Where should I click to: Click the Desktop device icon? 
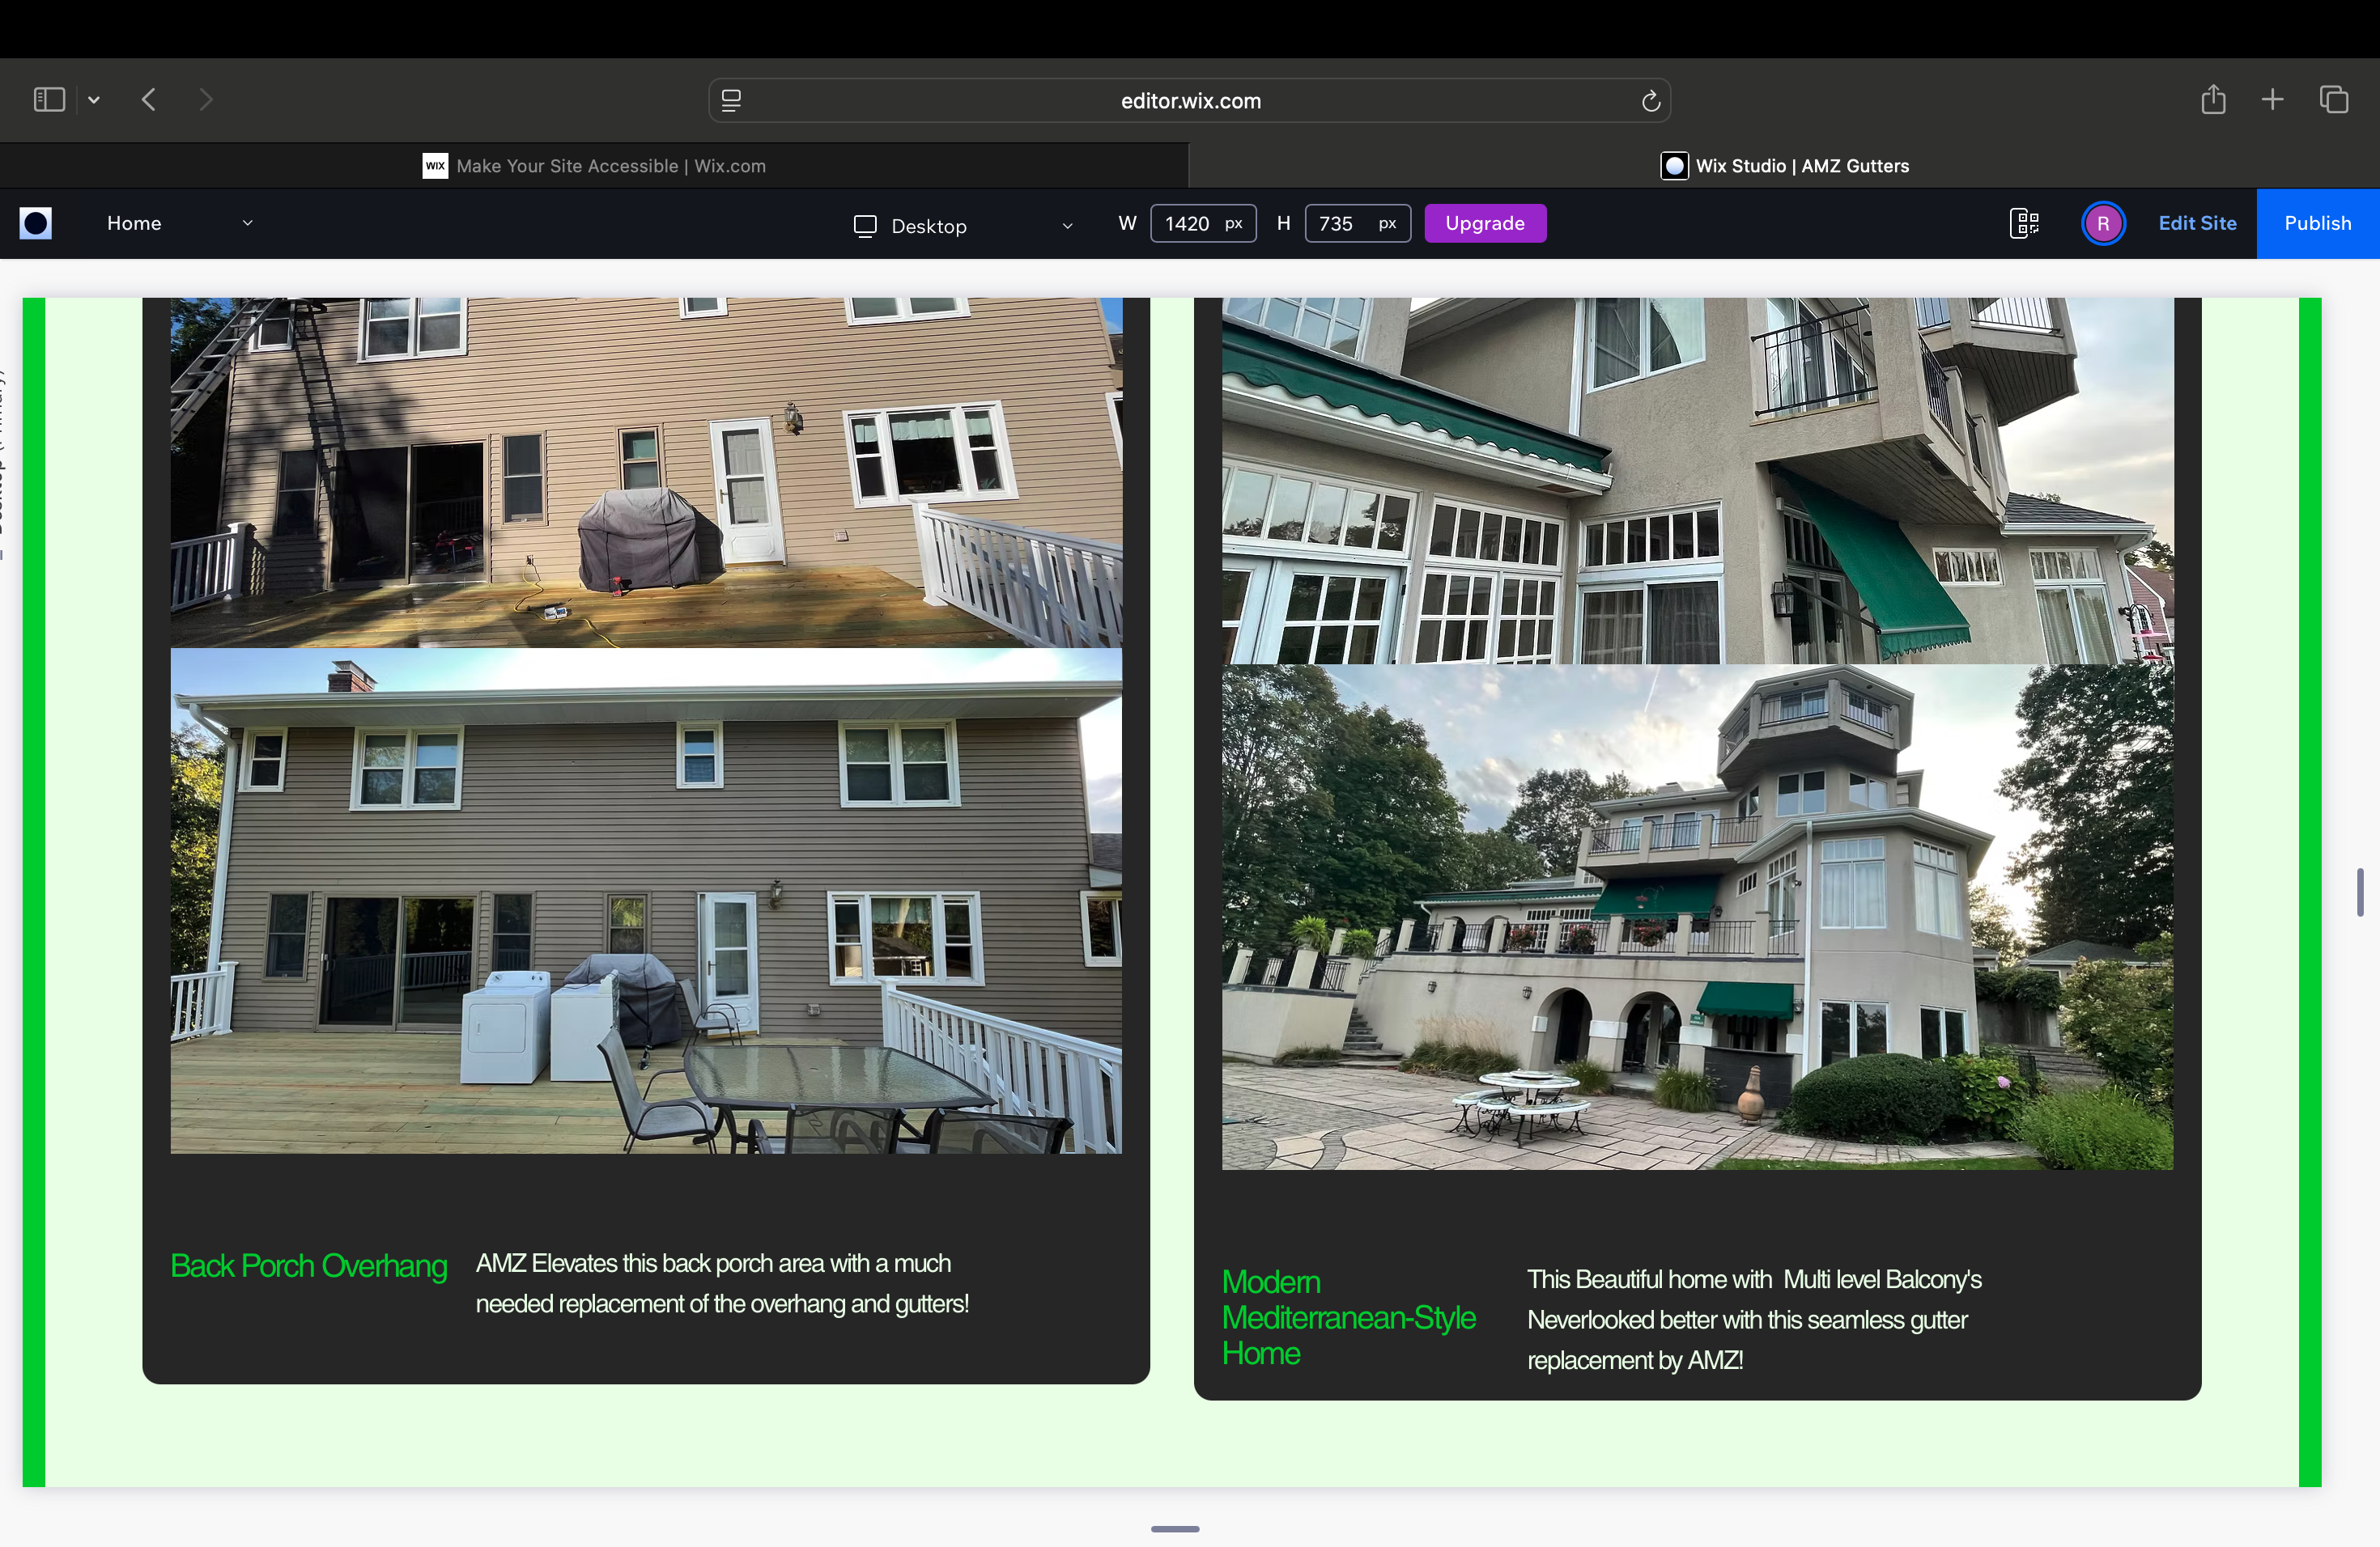coord(865,226)
